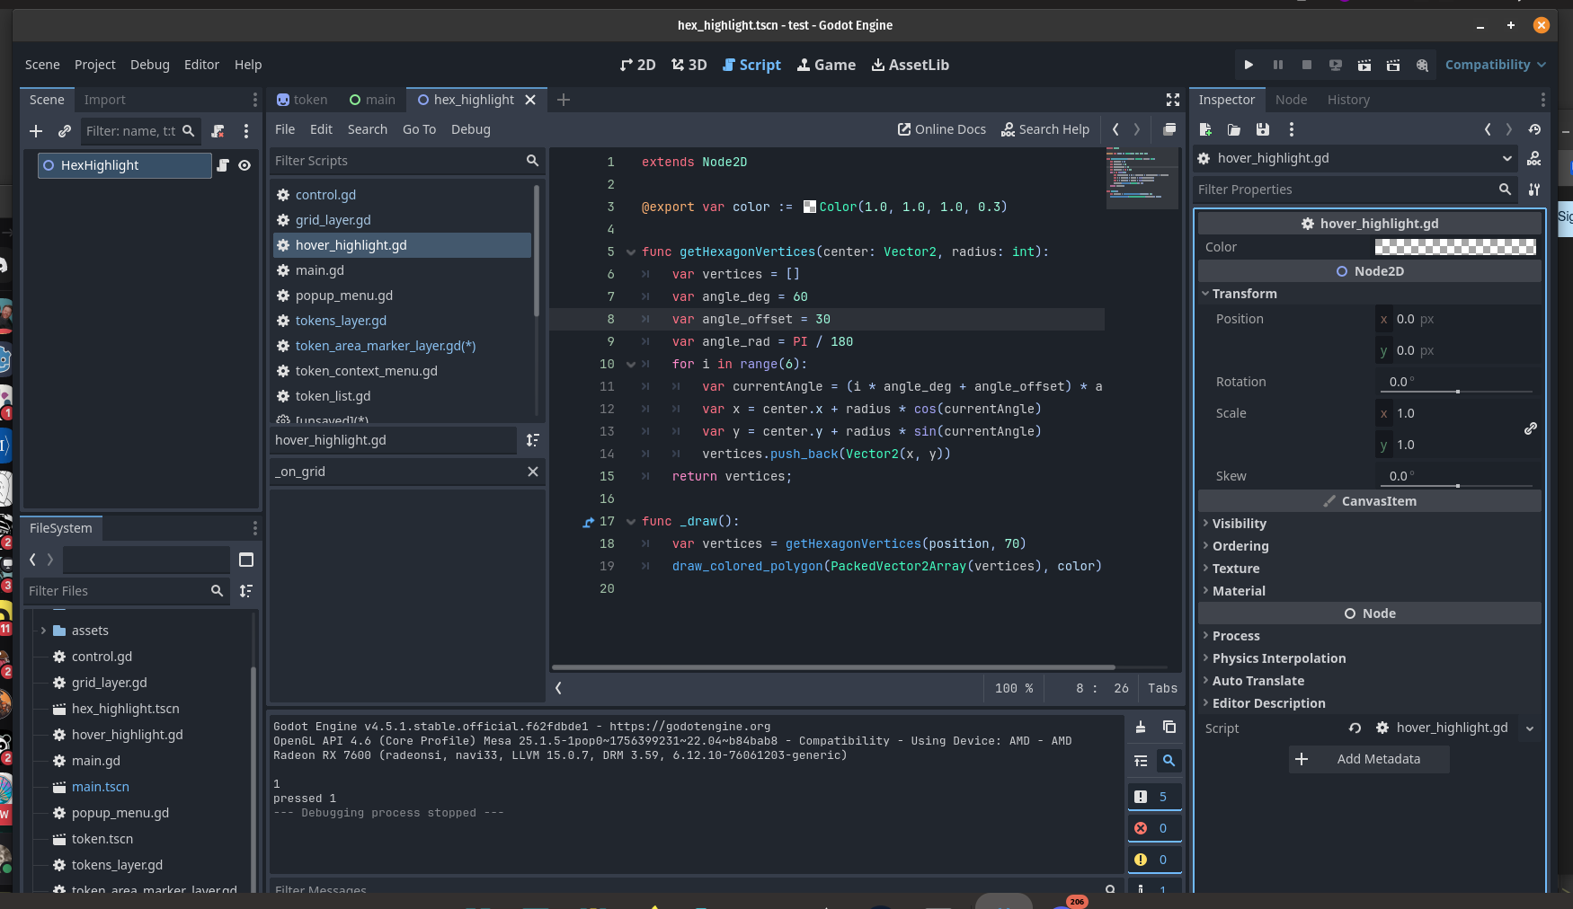Open the Debug menu in menu bar
The width and height of the screenshot is (1573, 909).
(149, 65)
